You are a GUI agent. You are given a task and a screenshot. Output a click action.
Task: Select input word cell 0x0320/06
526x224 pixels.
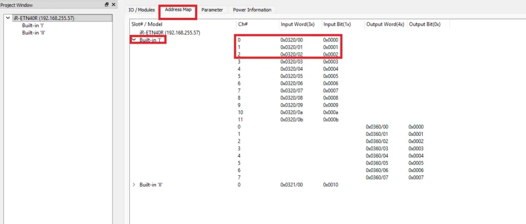click(x=292, y=84)
